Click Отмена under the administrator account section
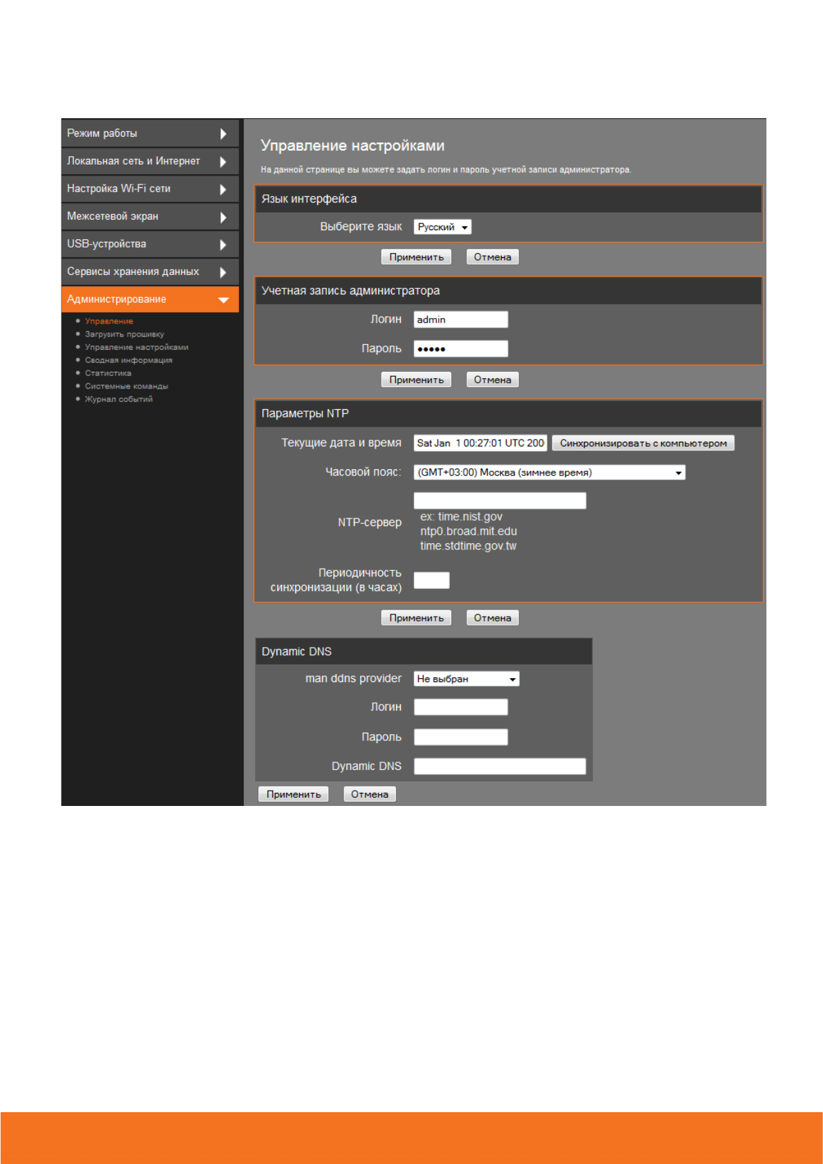 click(x=492, y=379)
